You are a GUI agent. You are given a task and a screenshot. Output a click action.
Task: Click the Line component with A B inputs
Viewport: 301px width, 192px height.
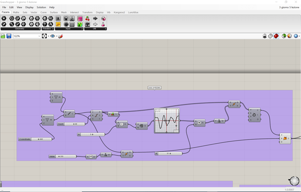(69, 114)
